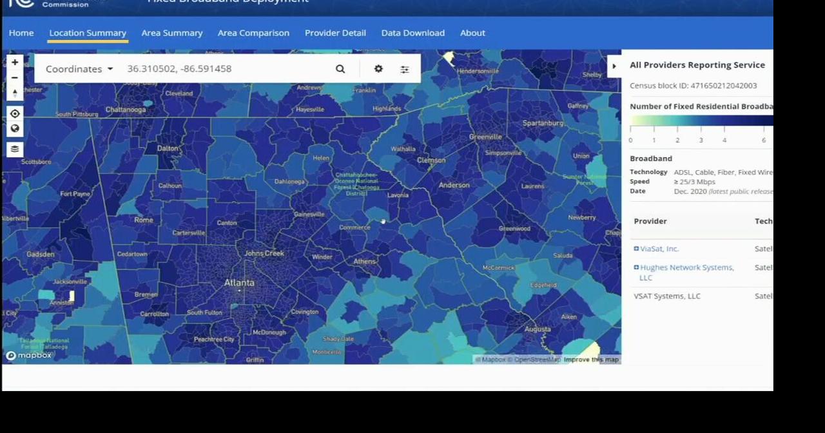Screen dimensions: 825x433
Task: Click the ≥ 25/3 Mbps speed value
Action: click(x=694, y=182)
